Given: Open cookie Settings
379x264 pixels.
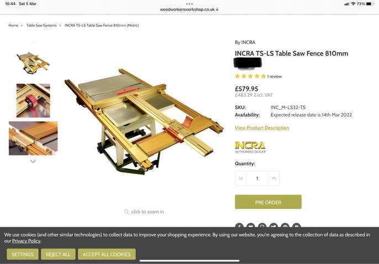Looking at the screenshot, I should point(23,254).
